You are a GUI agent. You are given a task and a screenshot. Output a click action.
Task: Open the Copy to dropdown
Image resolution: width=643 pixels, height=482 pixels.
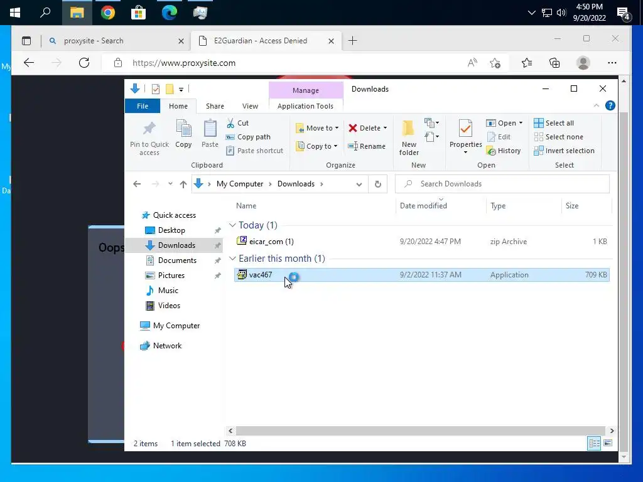pos(317,146)
